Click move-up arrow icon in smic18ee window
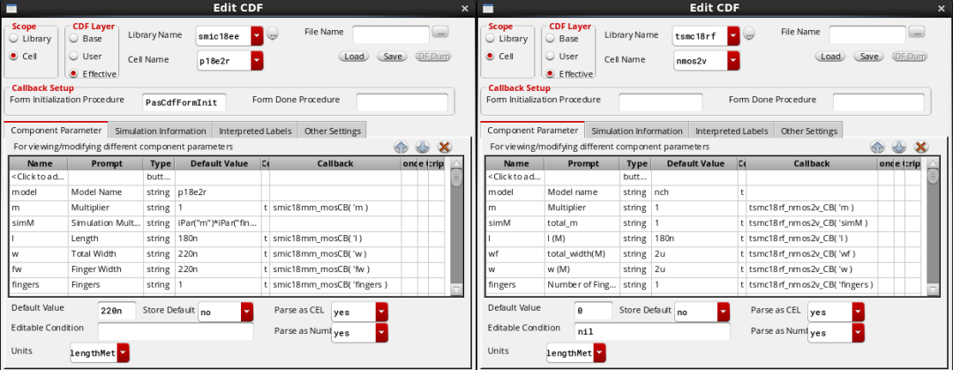Image resolution: width=953 pixels, height=370 pixels. [401, 147]
